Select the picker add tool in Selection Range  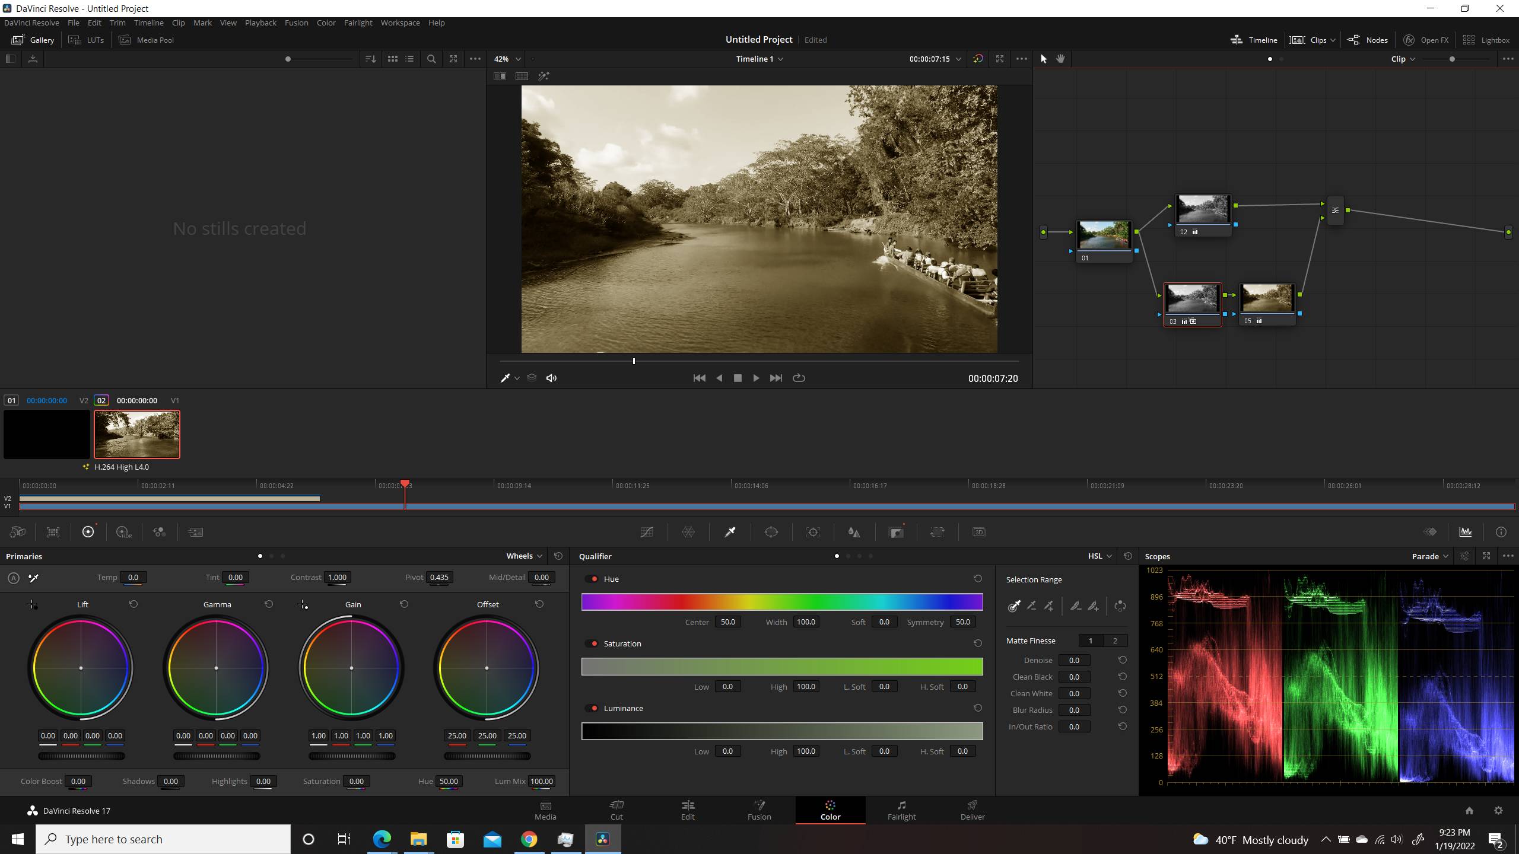point(1049,606)
